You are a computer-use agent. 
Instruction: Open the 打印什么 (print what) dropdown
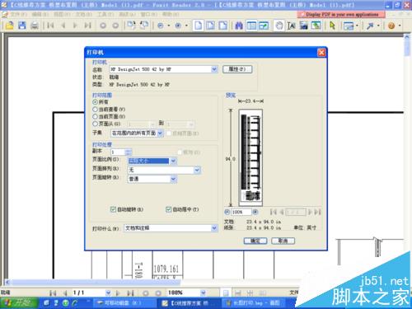[x=214, y=228]
